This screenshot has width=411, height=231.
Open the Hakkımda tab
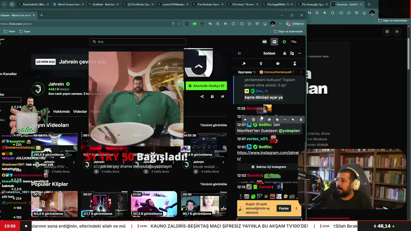61,112
